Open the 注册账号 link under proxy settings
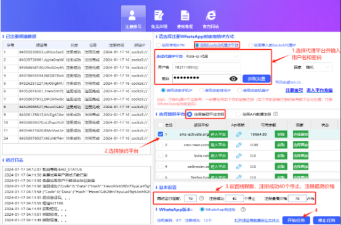Screen dimensions: 341x225 [294, 90]
